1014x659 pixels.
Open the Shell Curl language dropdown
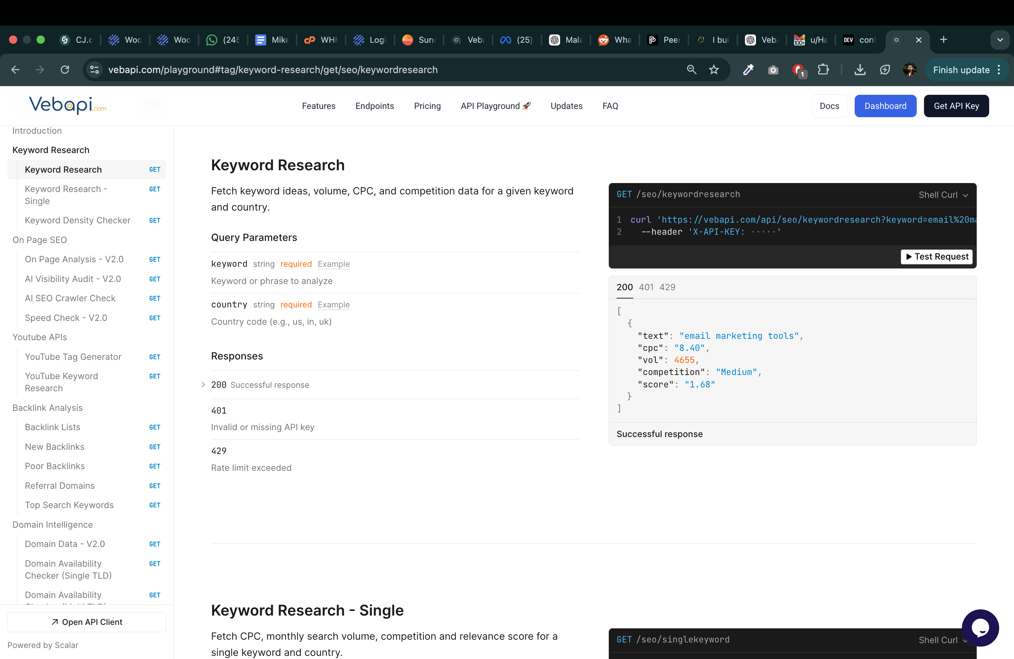pyautogui.click(x=943, y=194)
